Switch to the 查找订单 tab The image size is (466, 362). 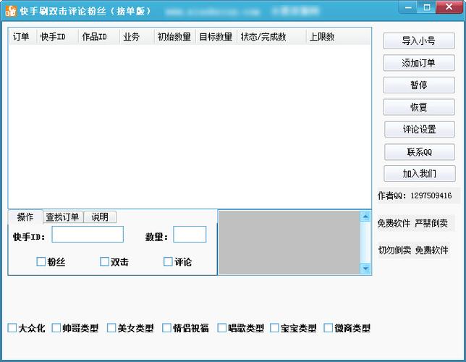[63, 217]
